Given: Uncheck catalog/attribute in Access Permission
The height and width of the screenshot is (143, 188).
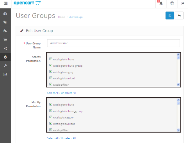Looking at the screenshot, I should point(51,59).
